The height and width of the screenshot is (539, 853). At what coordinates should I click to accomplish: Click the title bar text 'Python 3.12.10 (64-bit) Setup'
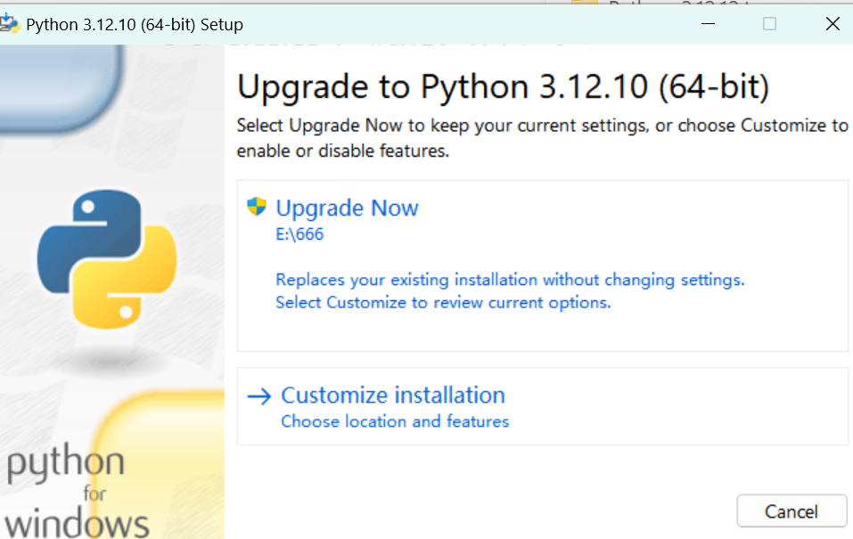(135, 24)
